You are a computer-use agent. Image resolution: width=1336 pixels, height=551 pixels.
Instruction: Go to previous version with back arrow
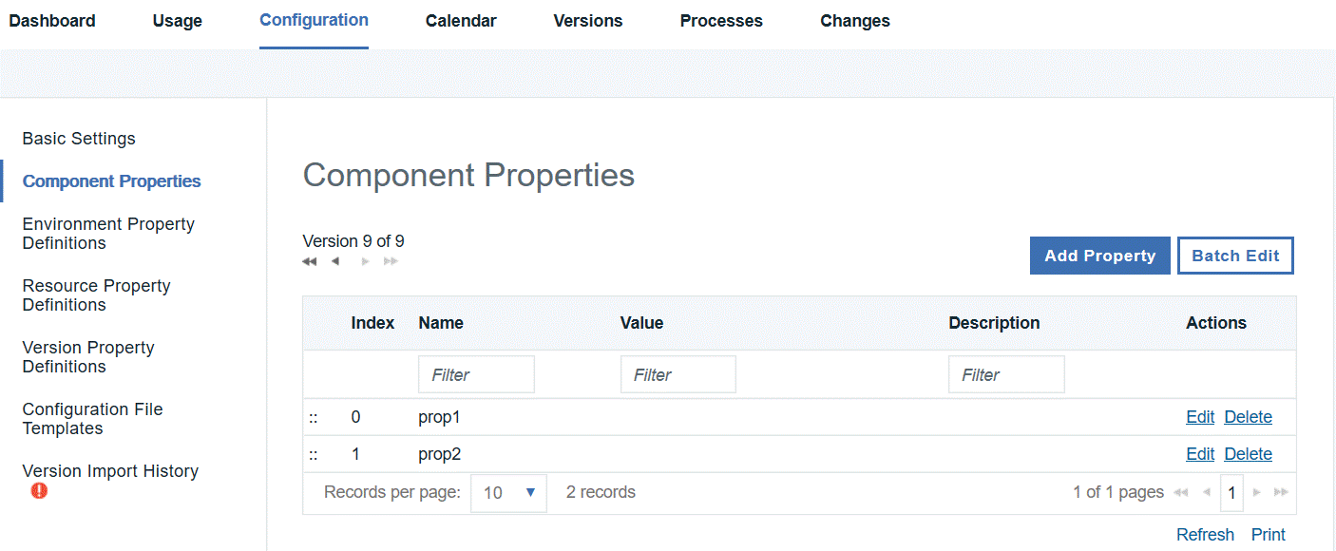(334, 260)
